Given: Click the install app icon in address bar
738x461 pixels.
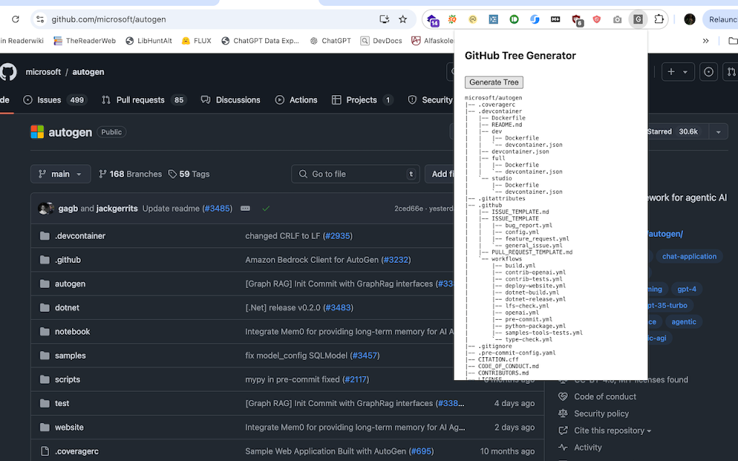Looking at the screenshot, I should click(x=385, y=19).
